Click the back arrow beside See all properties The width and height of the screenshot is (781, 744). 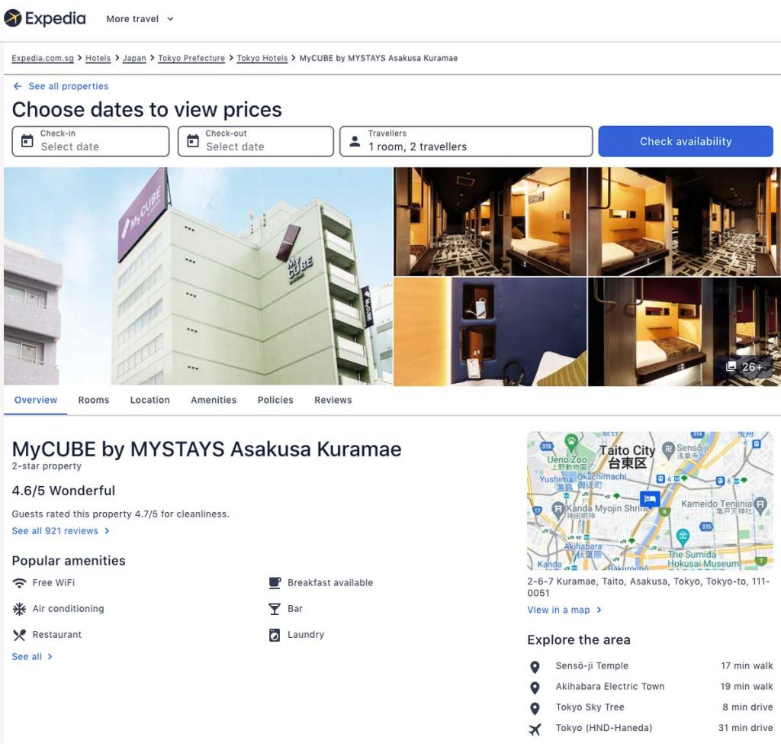18,86
